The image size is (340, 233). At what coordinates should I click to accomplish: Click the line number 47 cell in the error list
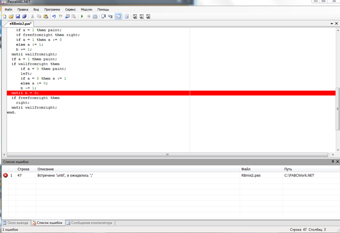20,175
